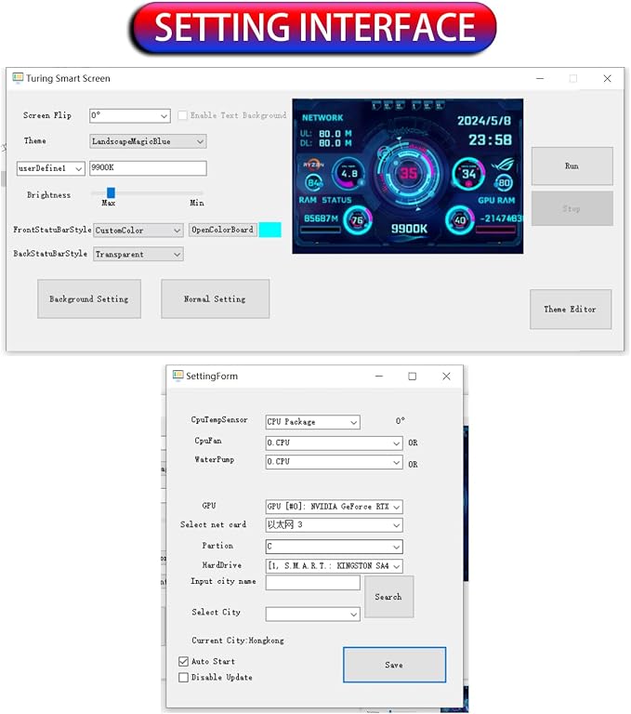The image size is (631, 714).
Task: Maximize the SettingForm window
Action: pyautogui.click(x=412, y=377)
